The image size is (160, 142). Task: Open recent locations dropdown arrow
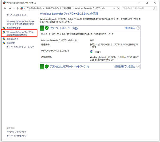coord(14,8)
